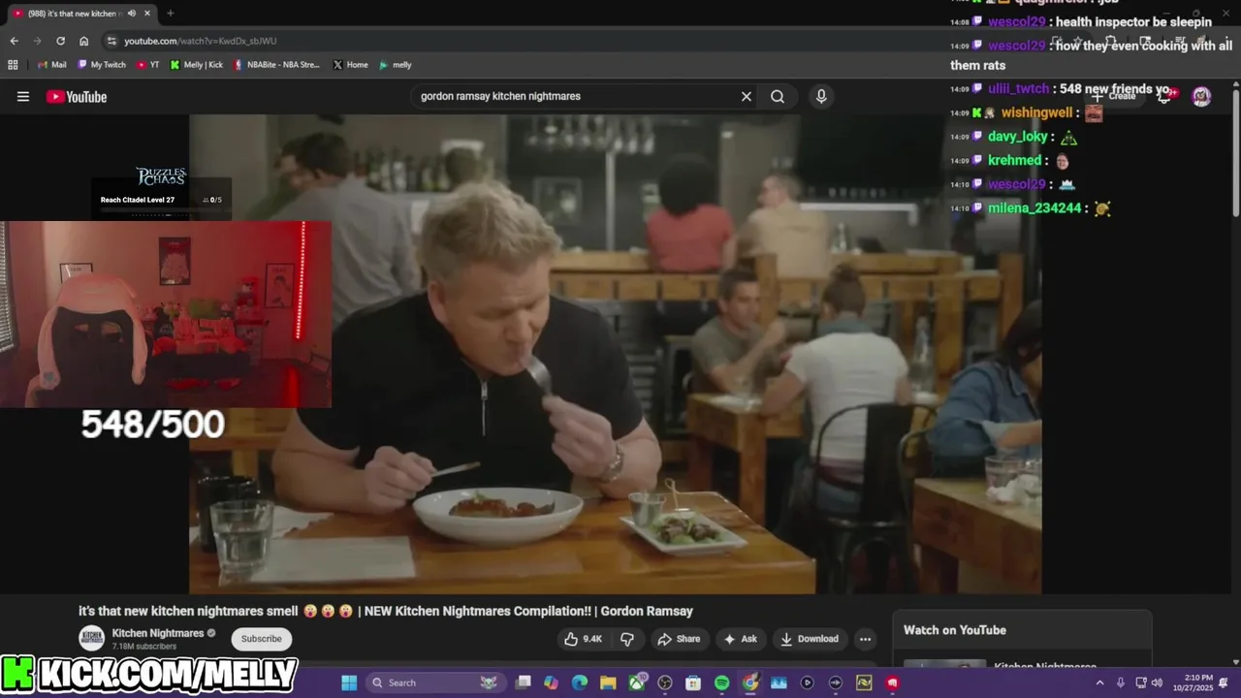This screenshot has width=1241, height=698.
Task: Click chat username krehmed
Action: coord(1014,160)
